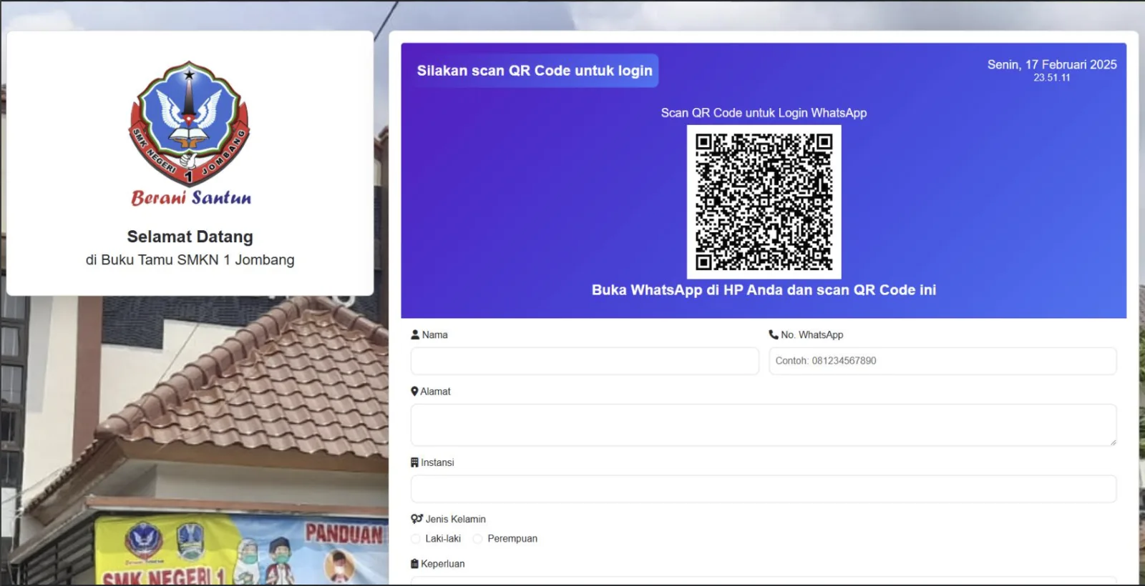Click the gender icon beside Jenis Kelamin
Screen dimensions: 1145x586
(417, 519)
